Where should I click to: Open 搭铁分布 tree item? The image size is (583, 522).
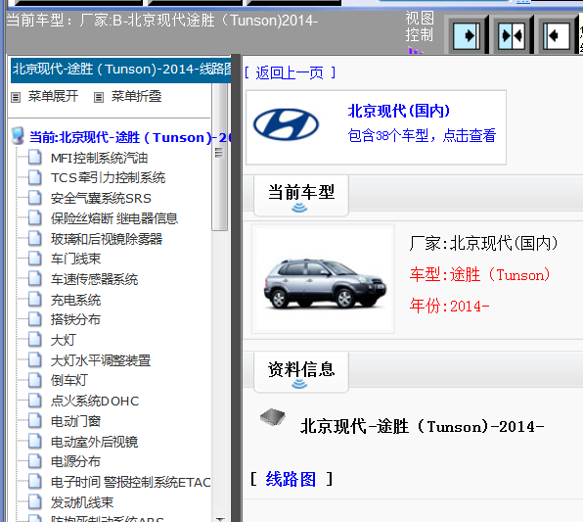pos(76,320)
